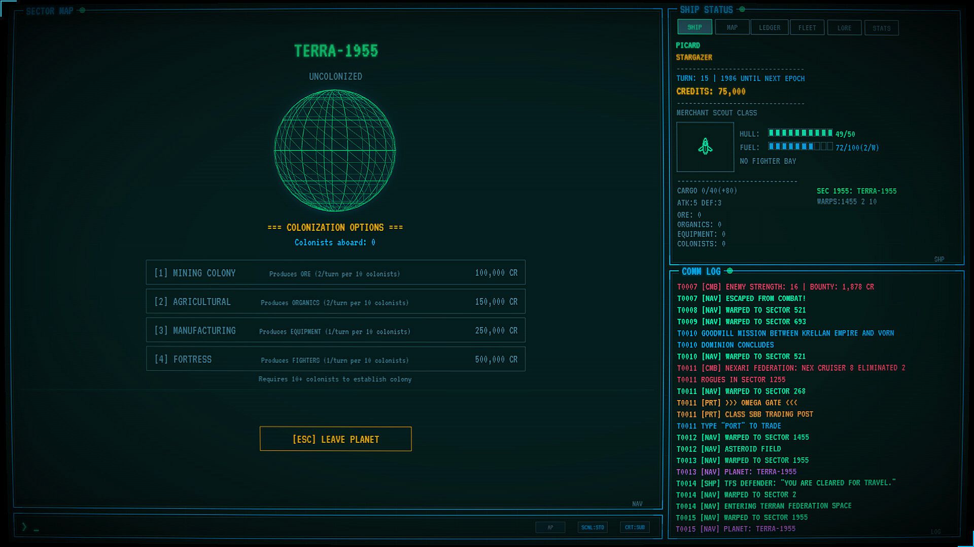This screenshot has width=974, height=547.
Task: Click the ship icon in Ship Status
Action: 705,147
